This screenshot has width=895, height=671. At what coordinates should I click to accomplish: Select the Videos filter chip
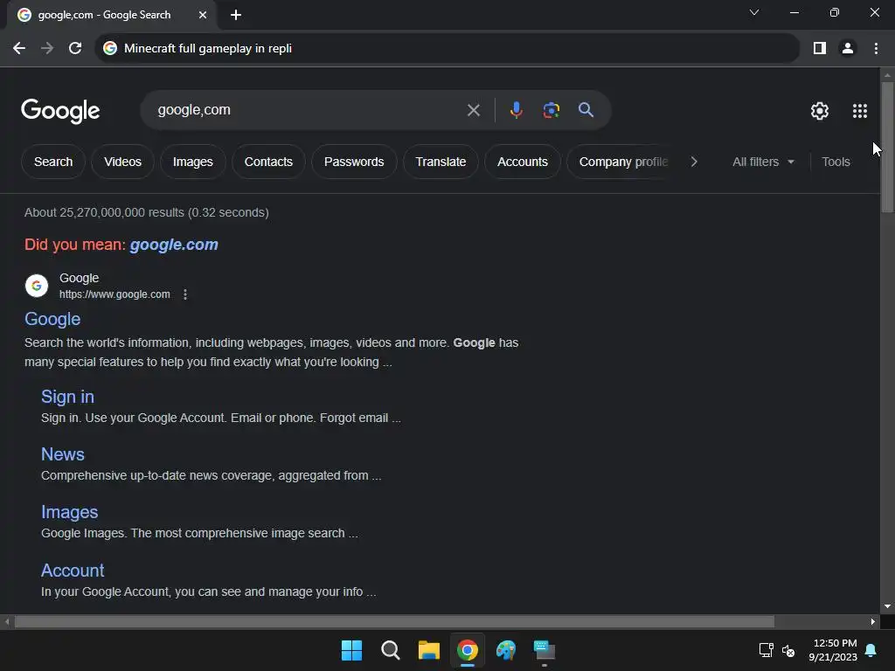coord(122,162)
